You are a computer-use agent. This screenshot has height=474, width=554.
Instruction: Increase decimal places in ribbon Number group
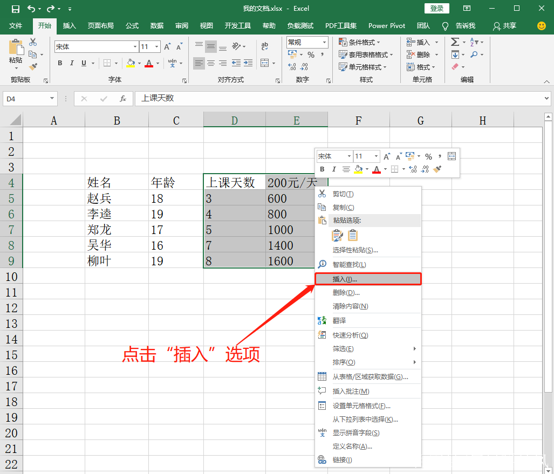[292, 66]
